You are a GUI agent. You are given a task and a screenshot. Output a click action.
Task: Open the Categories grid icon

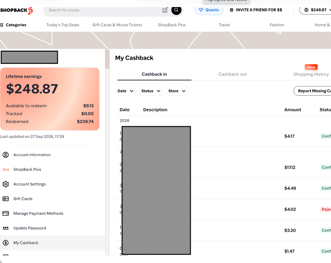pos(2,25)
